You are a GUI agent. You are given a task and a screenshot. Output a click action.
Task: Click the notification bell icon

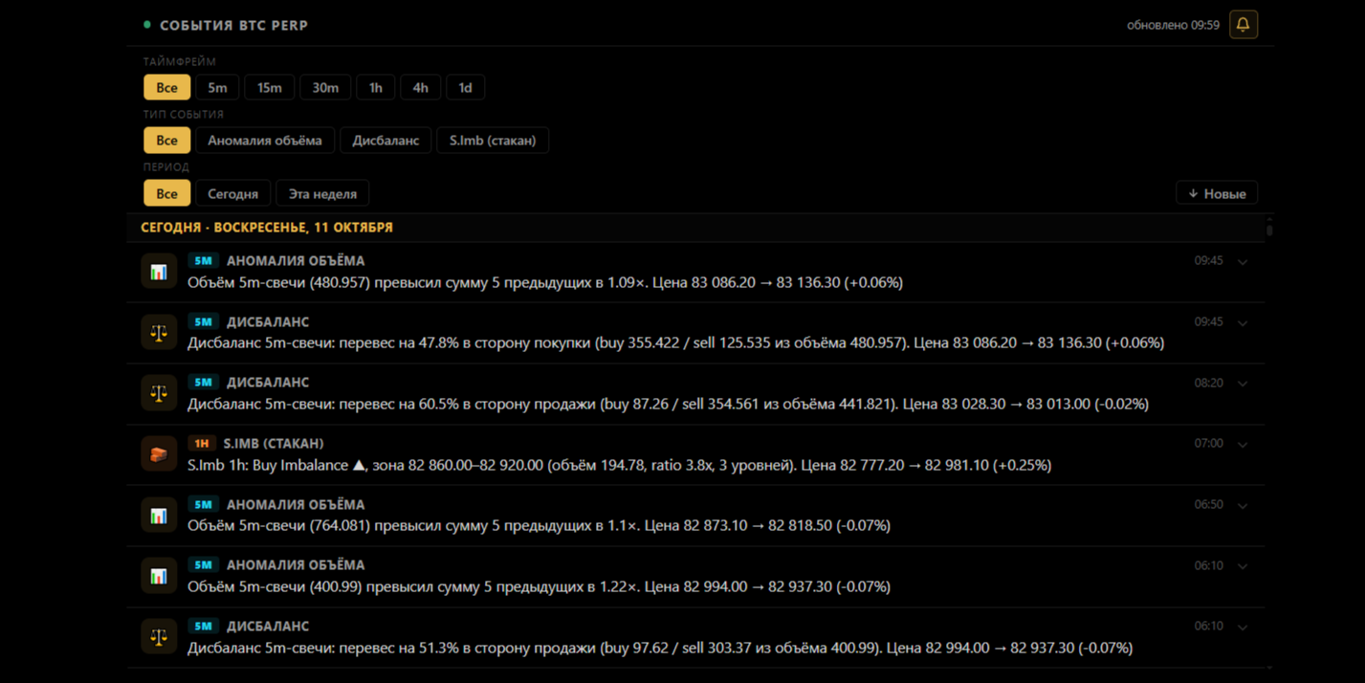1244,25
